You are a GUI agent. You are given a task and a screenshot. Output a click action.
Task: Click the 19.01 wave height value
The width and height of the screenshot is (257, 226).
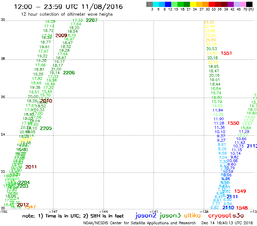(215, 80)
